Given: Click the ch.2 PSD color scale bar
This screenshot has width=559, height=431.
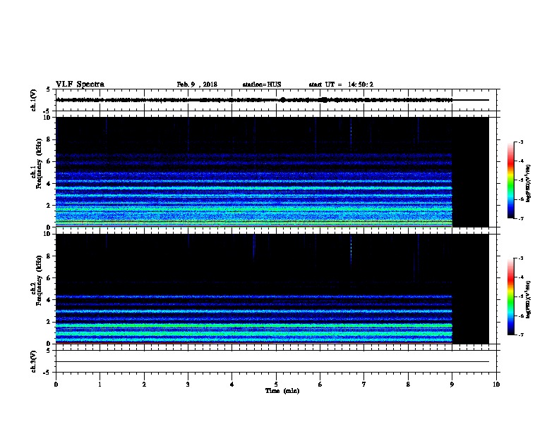Looking at the screenshot, I should [510, 296].
